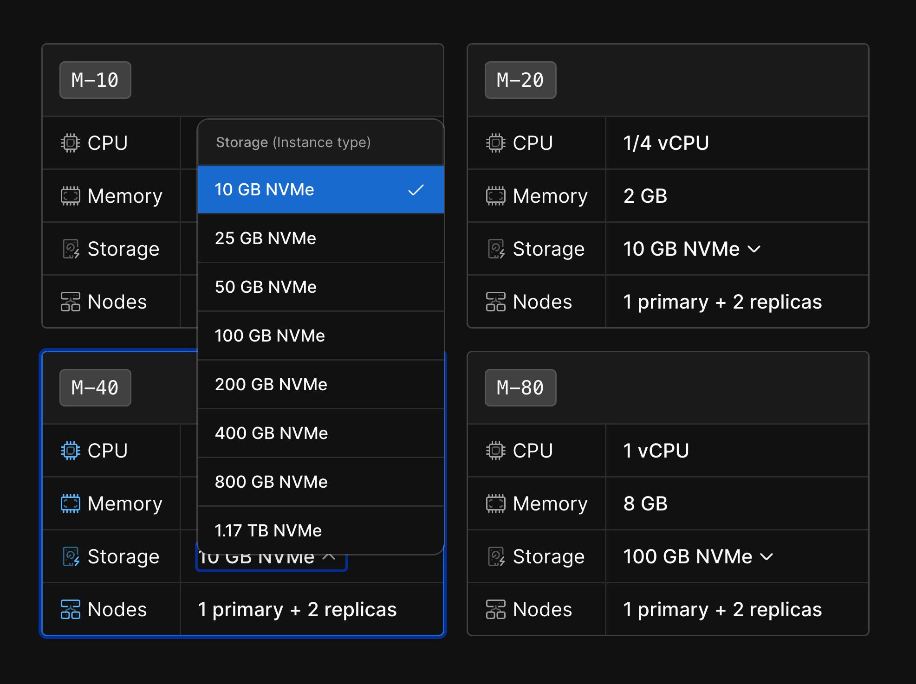The height and width of the screenshot is (684, 916).
Task: Click the checkmark on 10 GB NVMe option
Action: tap(416, 190)
